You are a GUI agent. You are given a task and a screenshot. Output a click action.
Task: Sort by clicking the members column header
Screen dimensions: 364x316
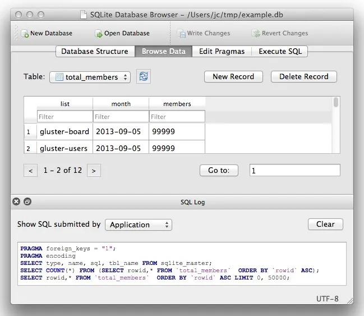[177, 104]
